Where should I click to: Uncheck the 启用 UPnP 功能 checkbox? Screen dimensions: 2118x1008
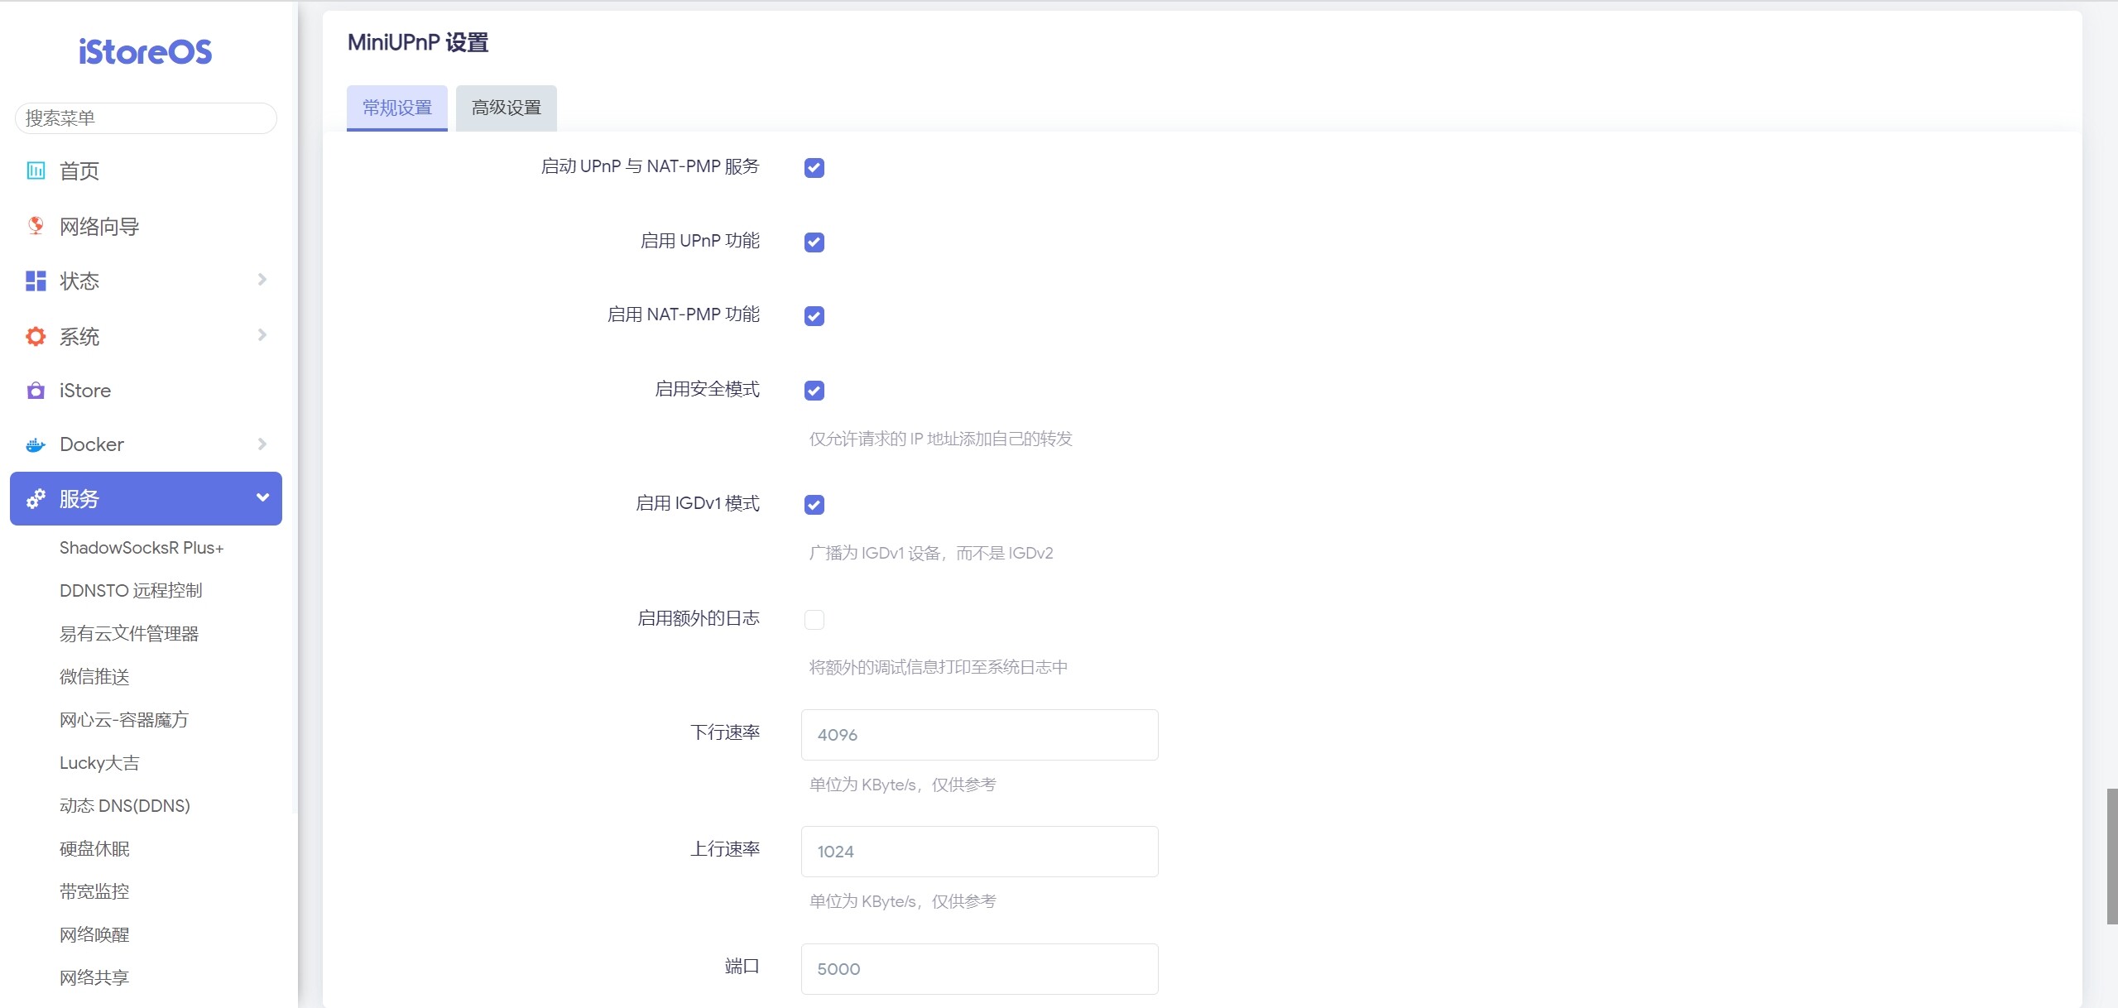[x=814, y=242]
